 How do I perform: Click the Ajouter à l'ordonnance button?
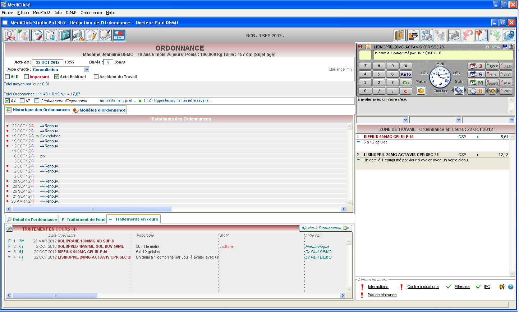pyautogui.click(x=325, y=228)
